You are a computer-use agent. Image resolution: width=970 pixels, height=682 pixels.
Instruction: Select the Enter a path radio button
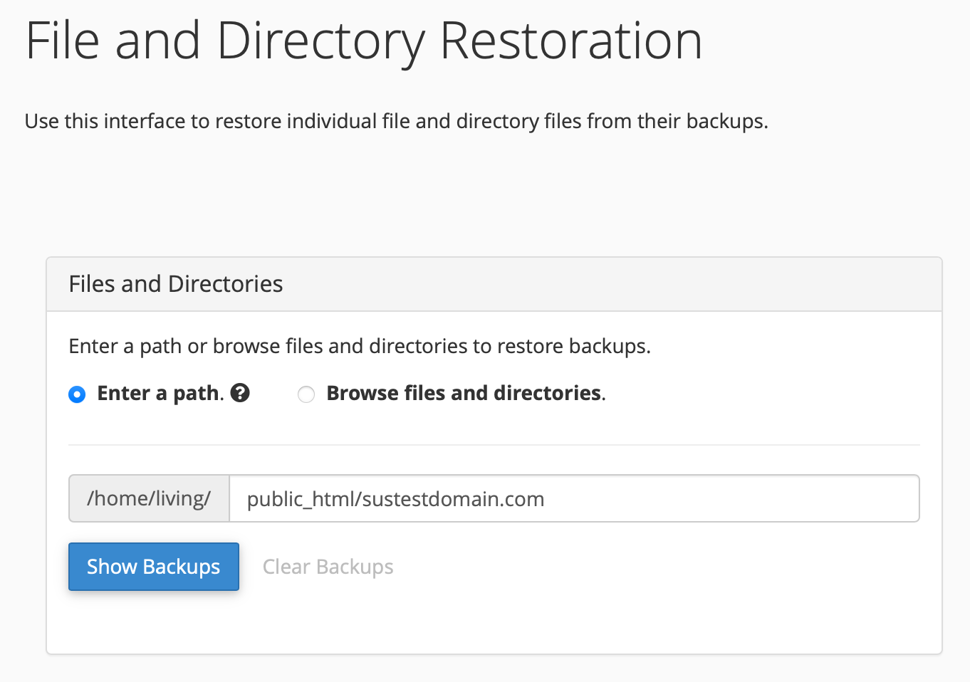point(77,394)
